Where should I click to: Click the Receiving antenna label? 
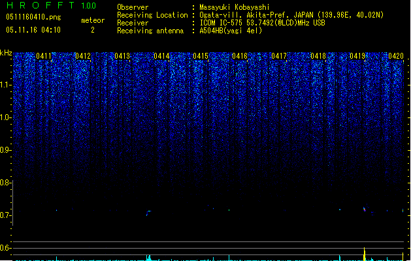tap(150, 31)
